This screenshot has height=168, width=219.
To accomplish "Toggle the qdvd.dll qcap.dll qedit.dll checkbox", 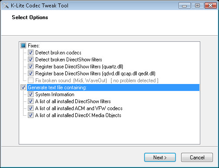I will click(x=30, y=74).
